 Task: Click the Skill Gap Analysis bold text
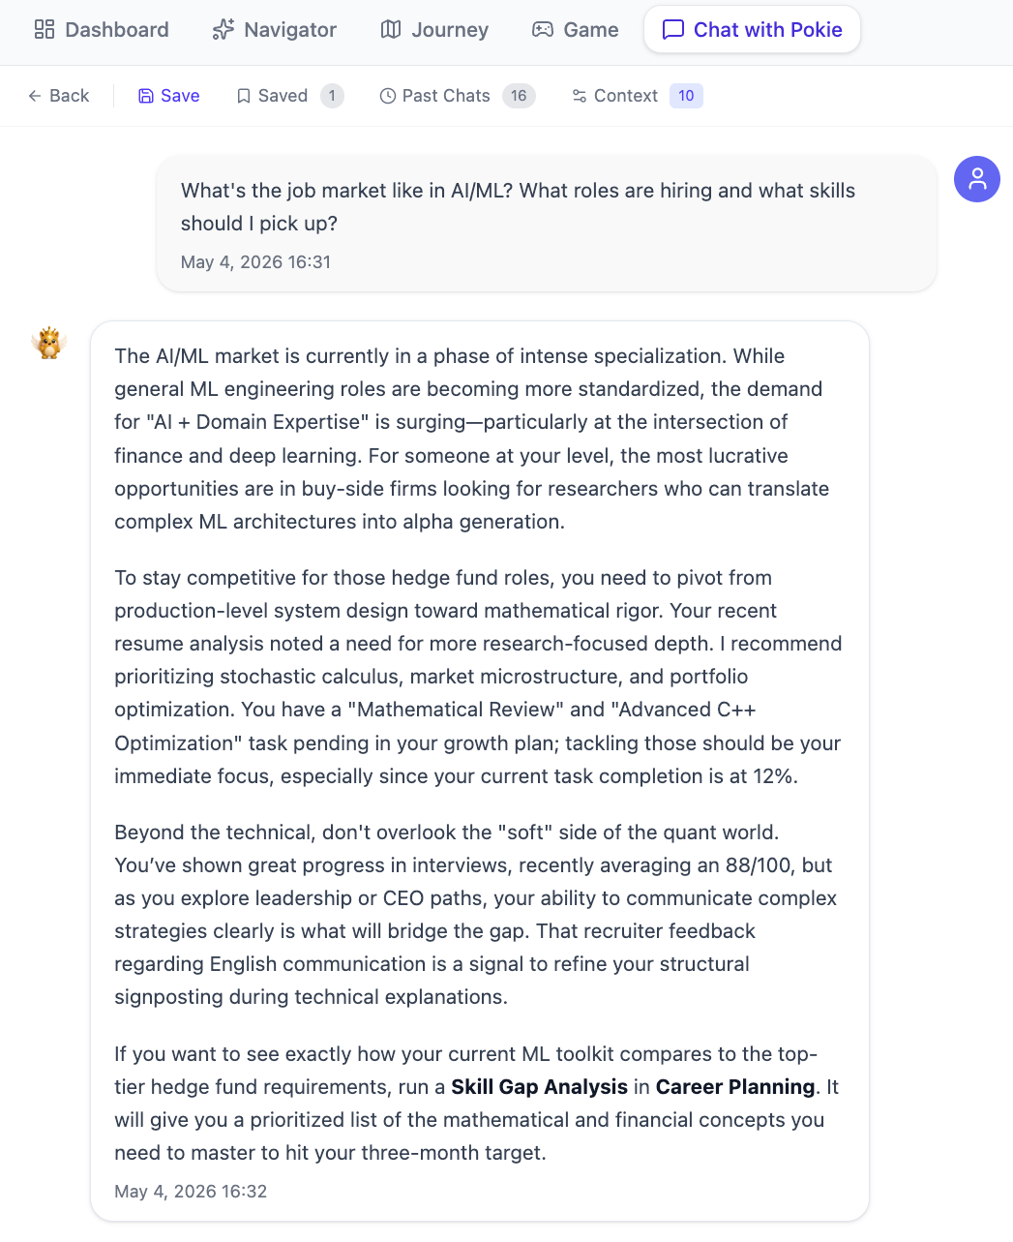pos(540,1087)
